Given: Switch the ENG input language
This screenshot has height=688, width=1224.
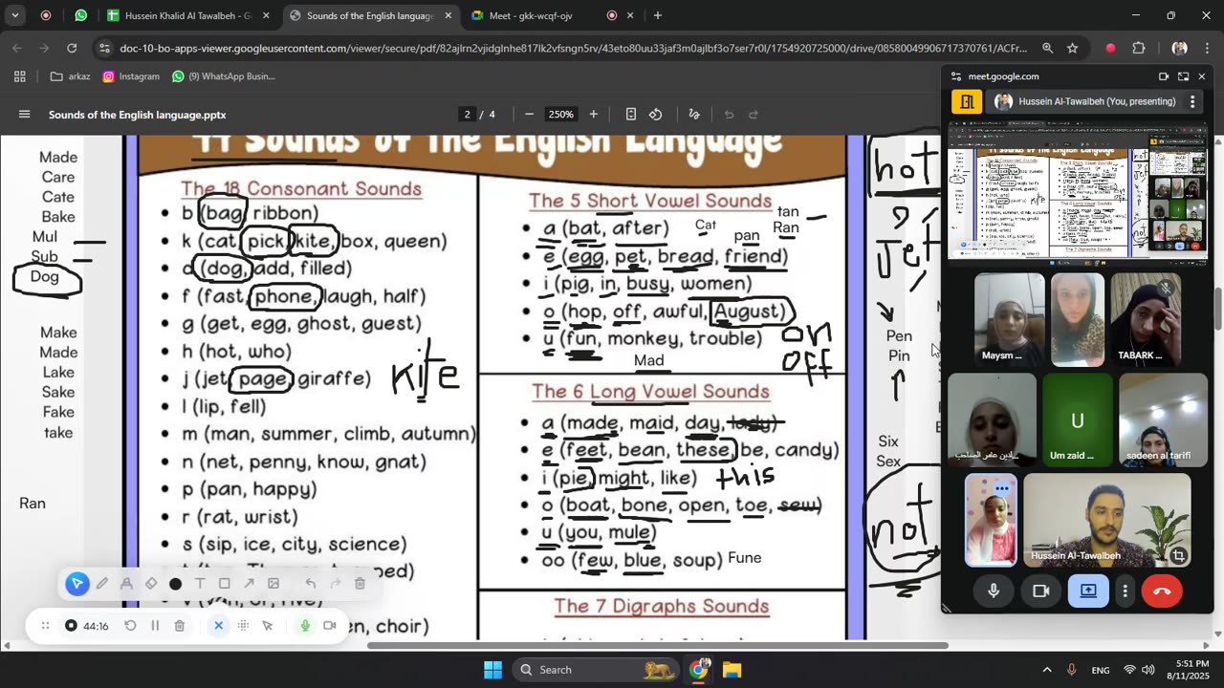Looking at the screenshot, I should (x=1101, y=670).
